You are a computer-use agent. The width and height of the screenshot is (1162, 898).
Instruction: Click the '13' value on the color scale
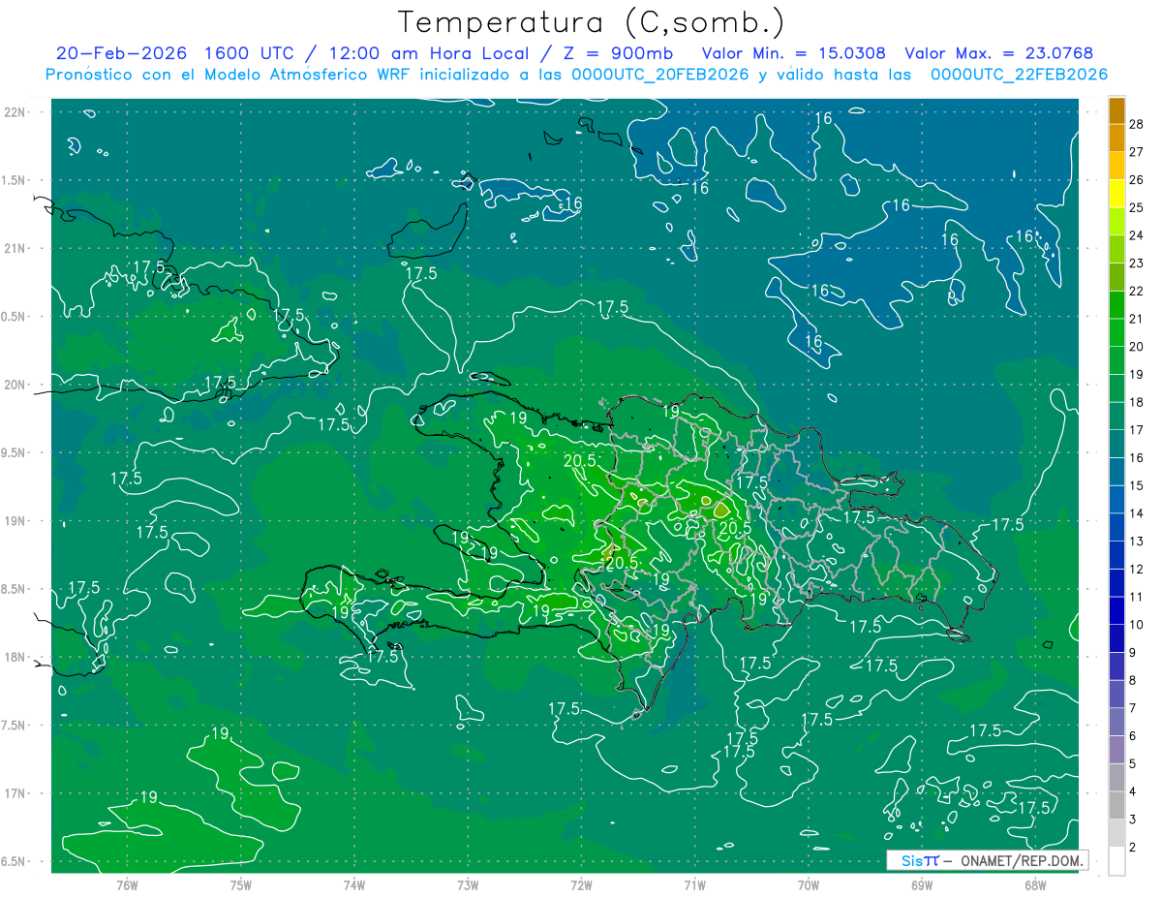(x=1136, y=541)
